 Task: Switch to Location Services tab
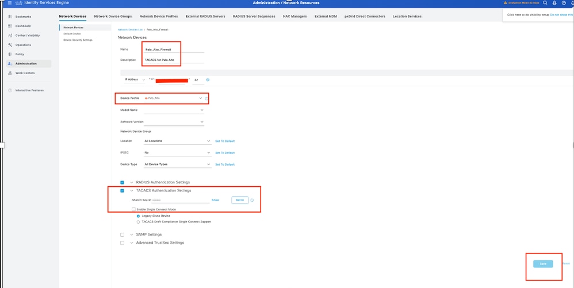(x=407, y=17)
